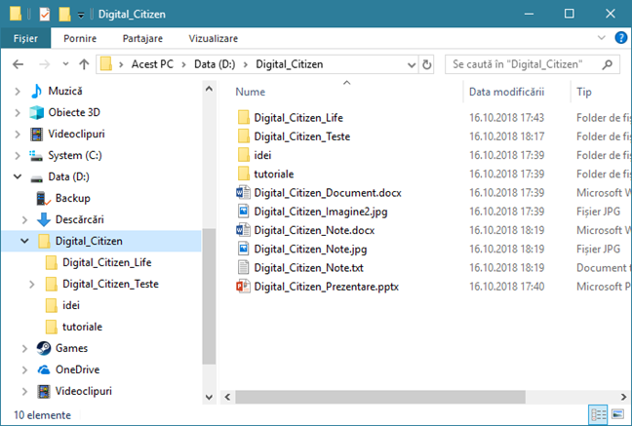
Task: Click the search box for Digital_Citizen
Action: click(527, 65)
